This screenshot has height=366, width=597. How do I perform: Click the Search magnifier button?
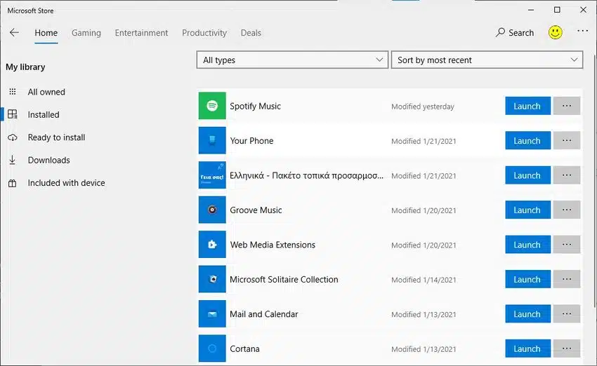click(515, 33)
